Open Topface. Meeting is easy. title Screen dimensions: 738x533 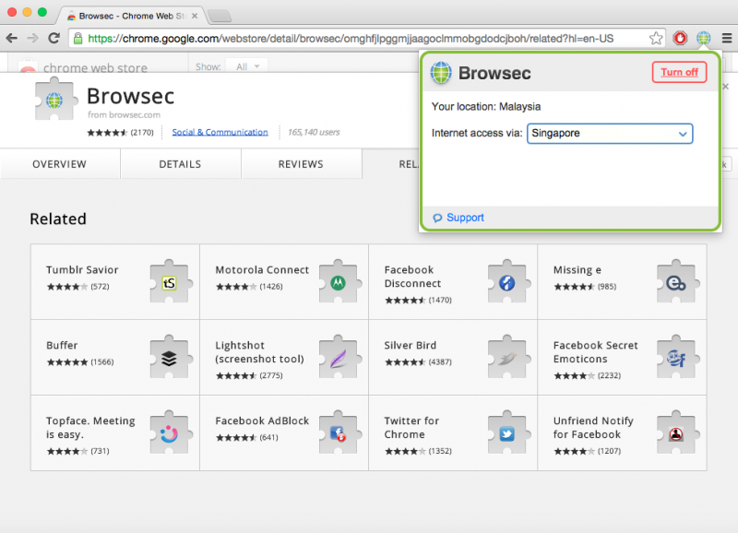pyautogui.click(x=90, y=427)
